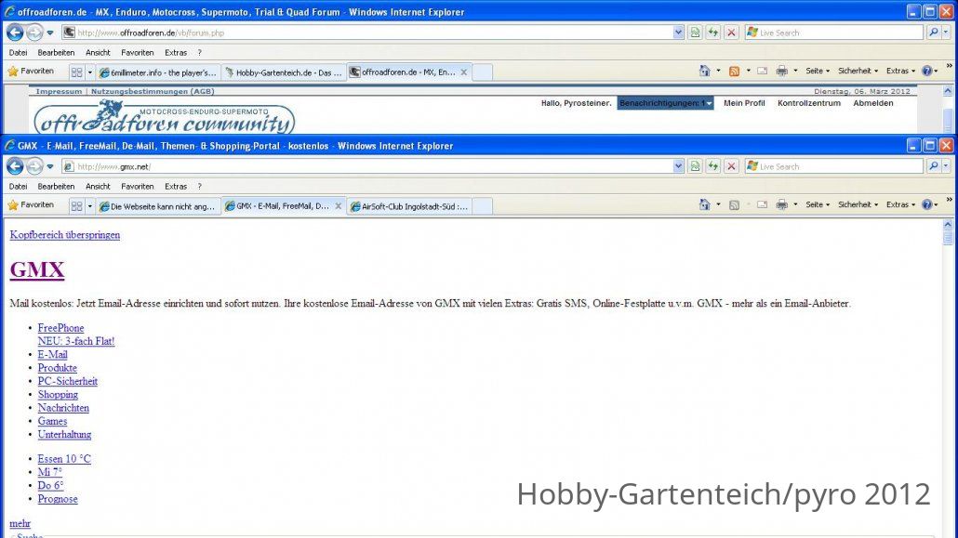The image size is (958, 538).
Task: Expand the Benachrichtigungen dropdown
Action: click(x=665, y=103)
